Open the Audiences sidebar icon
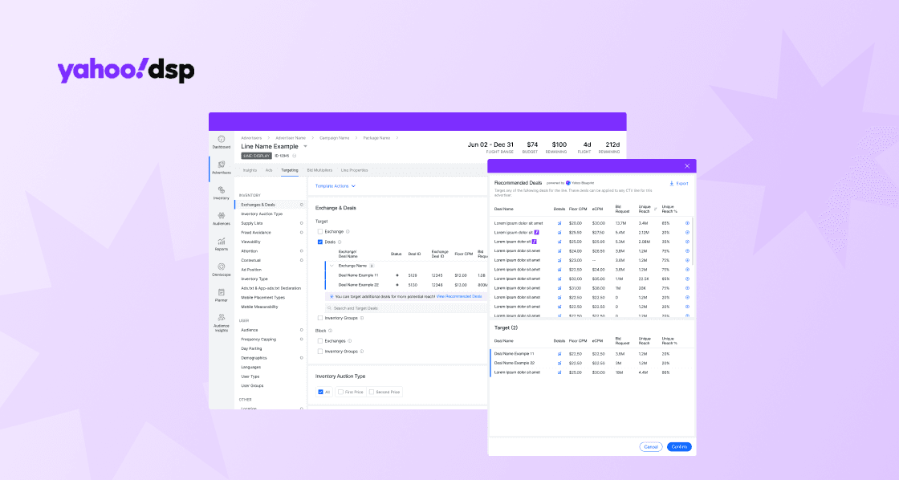899x480 pixels. click(x=222, y=216)
